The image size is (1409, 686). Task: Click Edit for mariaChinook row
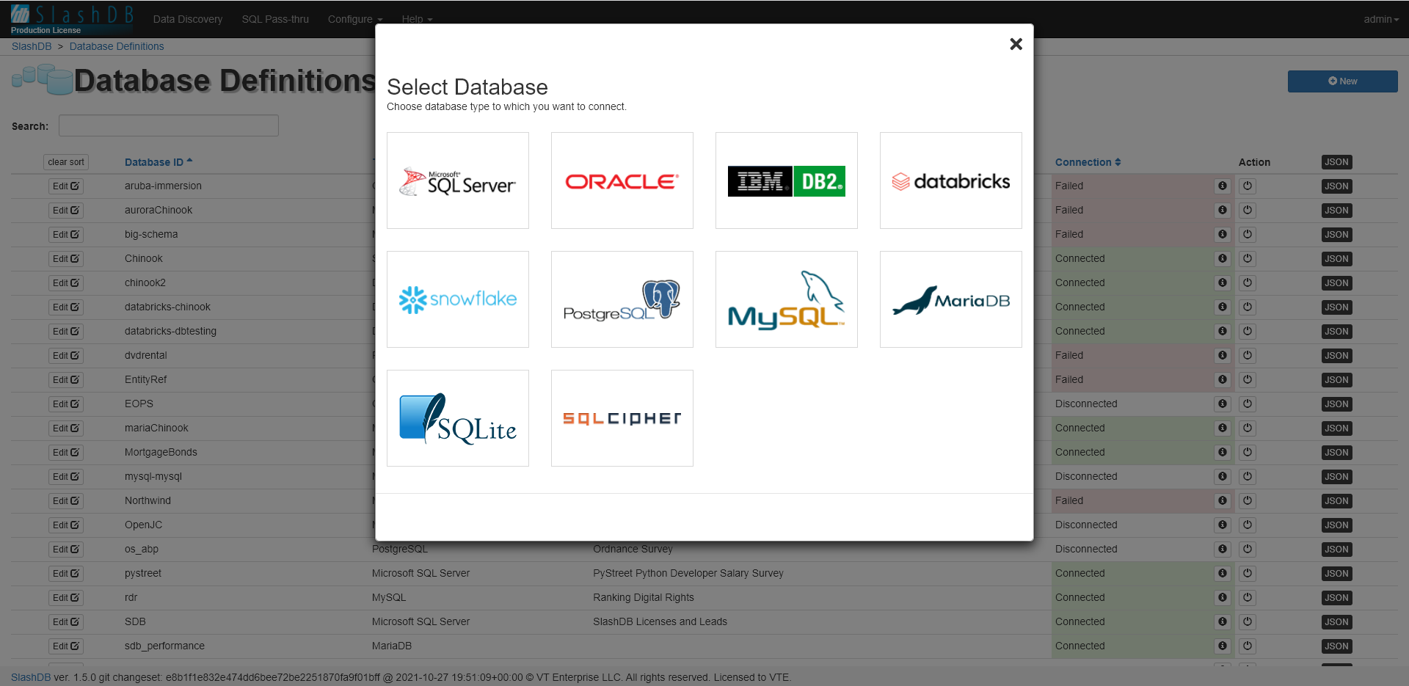coord(66,428)
